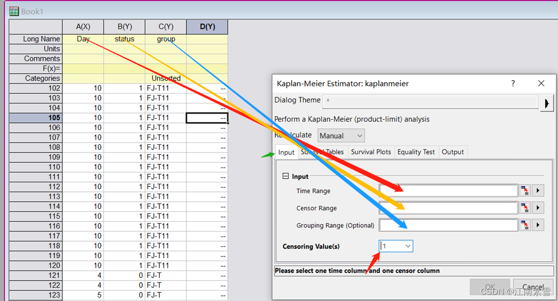Click the group cell 'FJ-T11' in row 120
558x301 pixels.
(x=166, y=265)
